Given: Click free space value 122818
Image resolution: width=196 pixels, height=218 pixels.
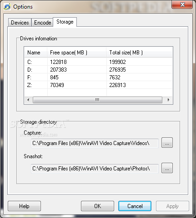Looking at the screenshot, I should (x=58, y=62).
